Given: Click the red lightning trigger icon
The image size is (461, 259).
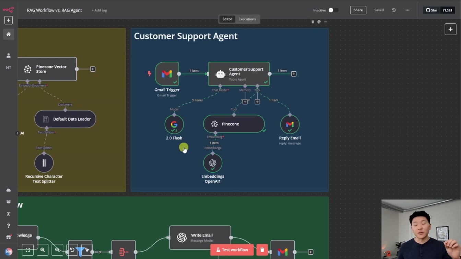Looking at the screenshot, I should pos(149,74).
